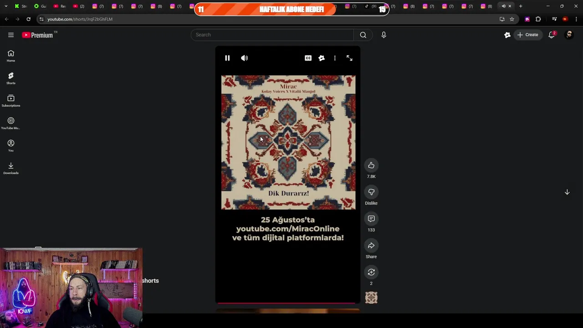Go to the next Short with down arrow
Image resolution: width=583 pixels, height=328 pixels.
pyautogui.click(x=567, y=192)
